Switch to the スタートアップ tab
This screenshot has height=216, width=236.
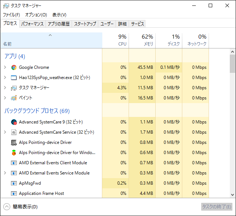85,24
